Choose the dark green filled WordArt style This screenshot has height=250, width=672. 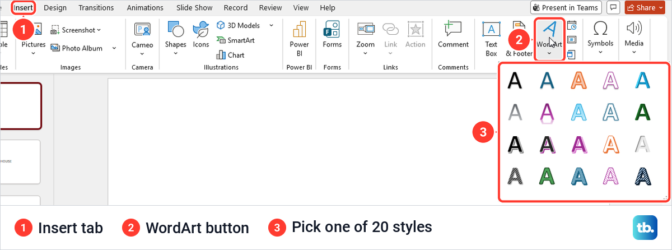coord(643,113)
